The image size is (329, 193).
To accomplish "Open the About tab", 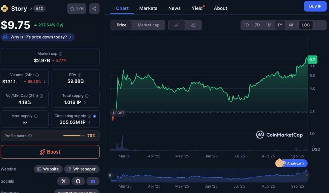I will 220,8.
